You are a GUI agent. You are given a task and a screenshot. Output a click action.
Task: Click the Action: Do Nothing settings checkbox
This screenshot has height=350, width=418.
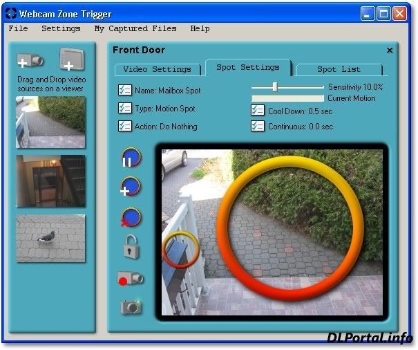click(125, 126)
